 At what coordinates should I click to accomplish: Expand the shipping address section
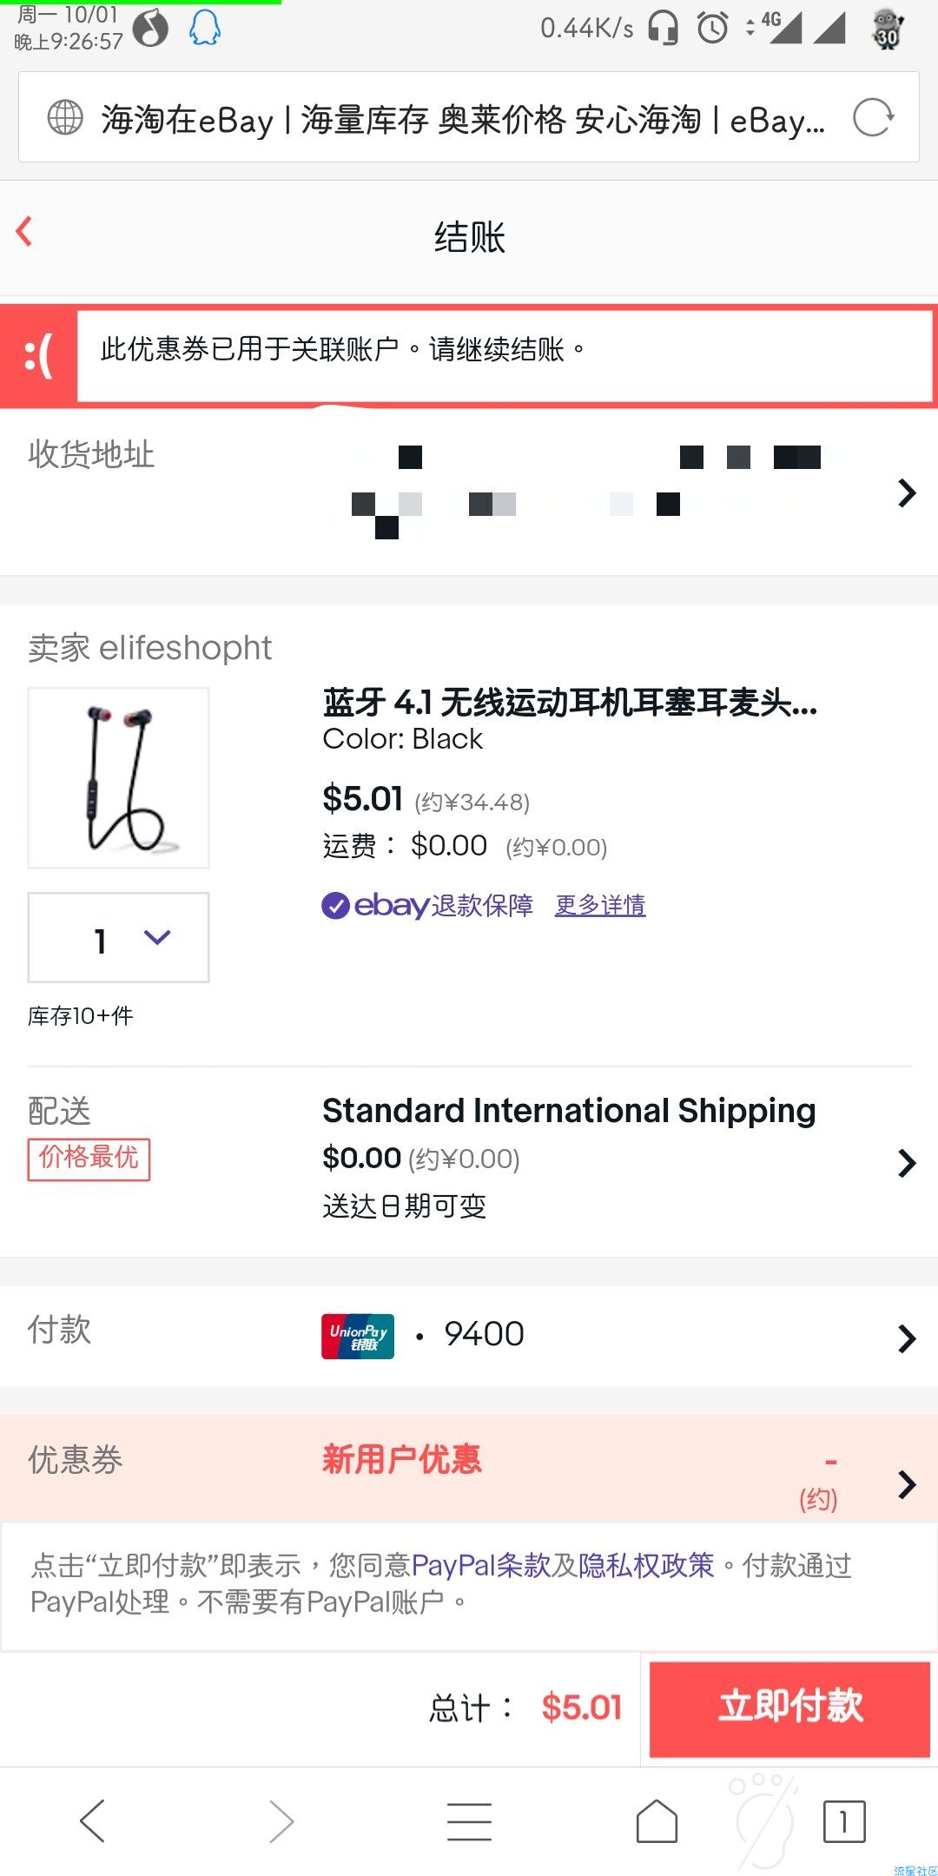pyautogui.click(x=907, y=492)
